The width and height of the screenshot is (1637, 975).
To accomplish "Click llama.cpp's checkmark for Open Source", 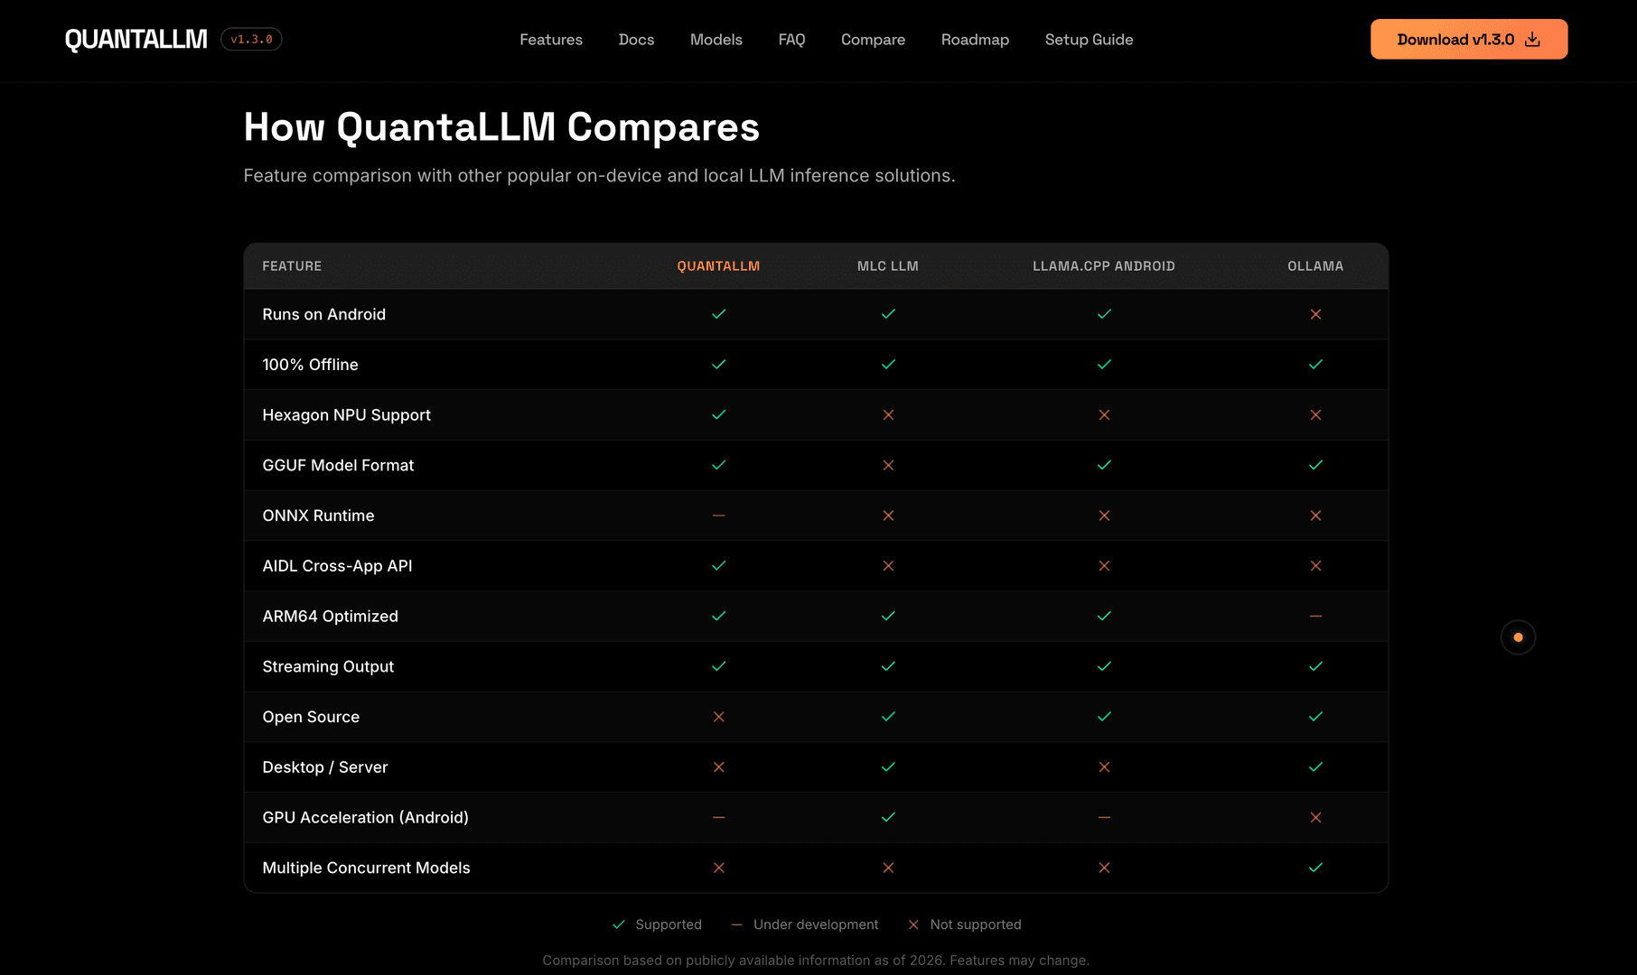I will (x=1104, y=717).
